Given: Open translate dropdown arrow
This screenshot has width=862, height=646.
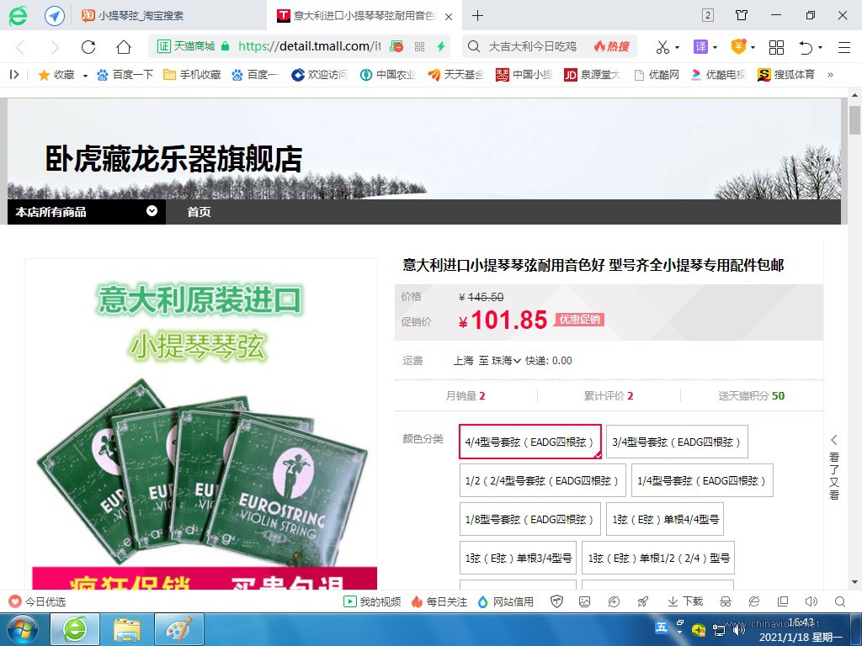Looking at the screenshot, I should click(x=715, y=48).
